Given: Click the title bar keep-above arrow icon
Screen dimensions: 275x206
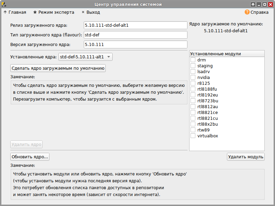Looking at the screenshot, I should pos(253,4).
